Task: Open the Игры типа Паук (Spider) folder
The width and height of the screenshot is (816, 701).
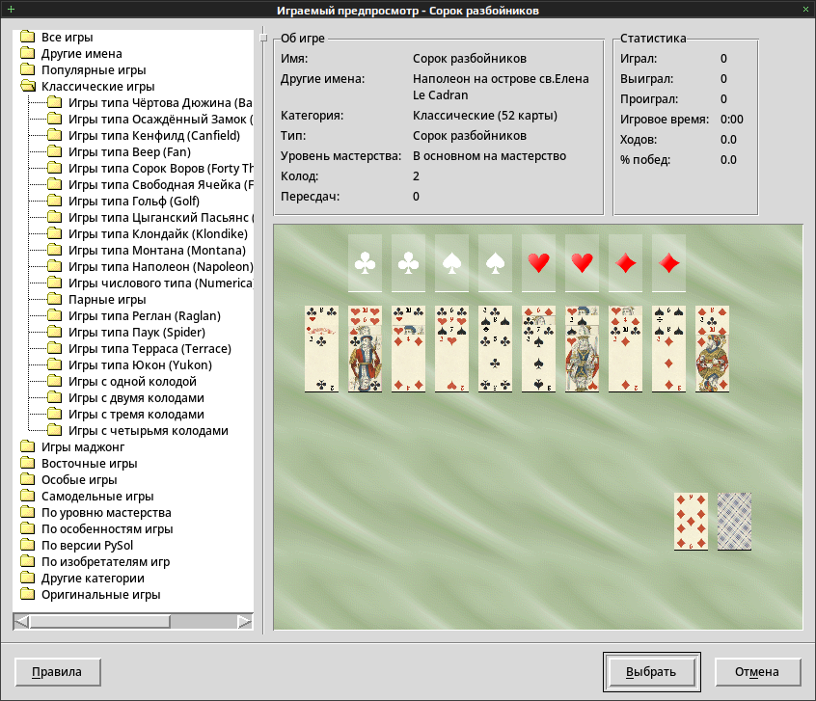Action: tap(137, 332)
